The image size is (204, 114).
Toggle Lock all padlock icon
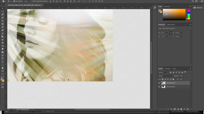click(173, 79)
